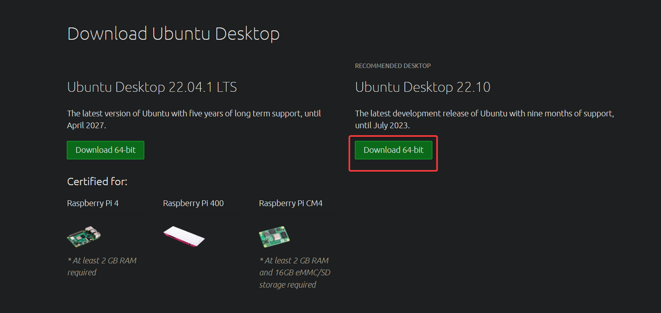Image resolution: width=661 pixels, height=313 pixels.
Task: Click the Raspberry Pi 400 keyboard image
Action: pos(184,236)
